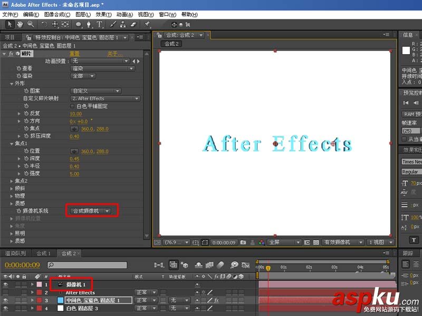Click the current time indicator marker on timeline

tap(268, 268)
